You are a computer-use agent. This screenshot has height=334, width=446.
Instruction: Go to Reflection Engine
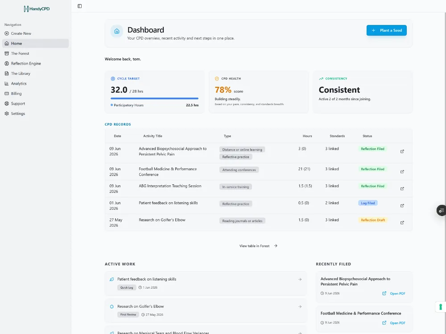click(36, 64)
